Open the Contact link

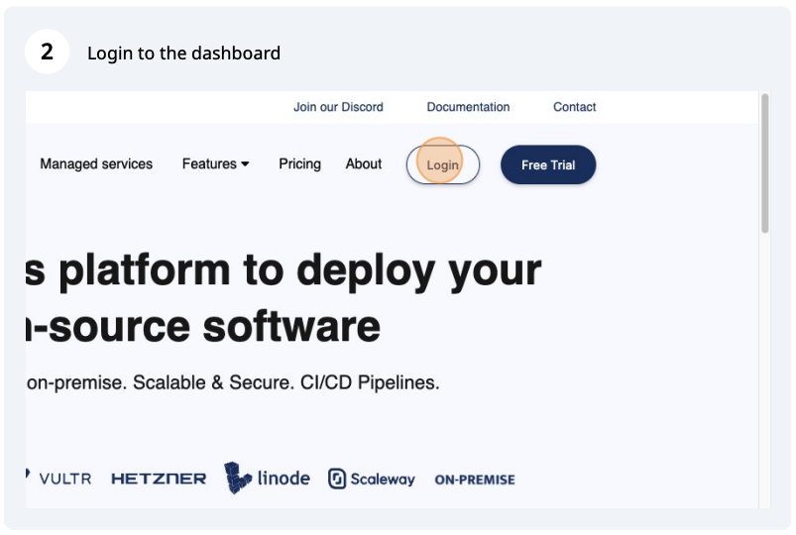[x=575, y=107]
